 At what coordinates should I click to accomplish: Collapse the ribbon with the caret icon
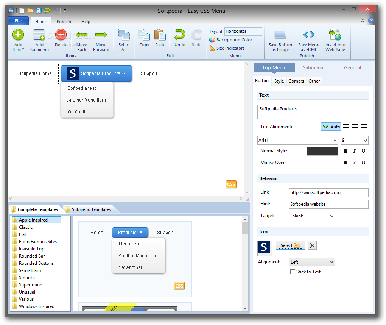click(363, 20)
